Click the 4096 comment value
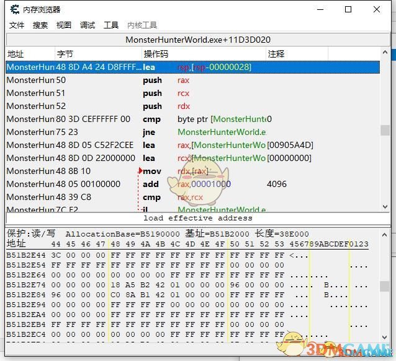 277,184
